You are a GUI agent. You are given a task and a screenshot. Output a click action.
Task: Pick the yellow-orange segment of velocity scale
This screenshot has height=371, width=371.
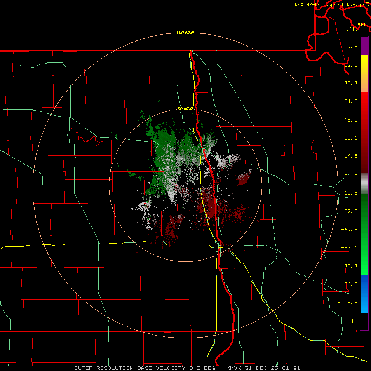(364, 73)
